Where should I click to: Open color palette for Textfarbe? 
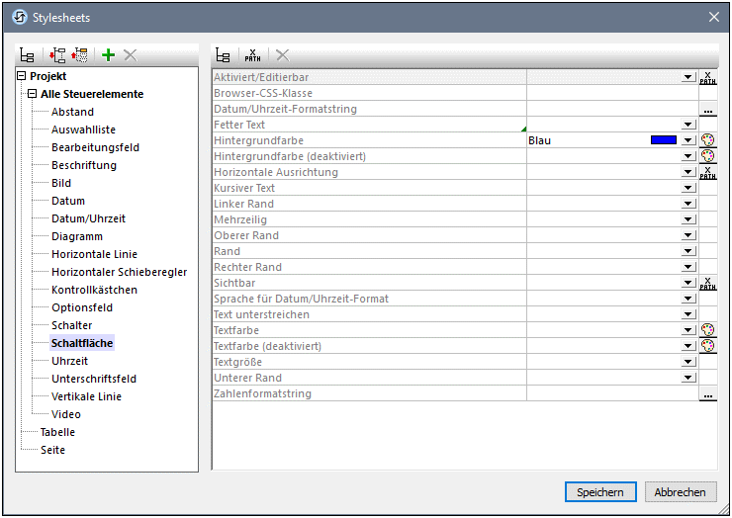(x=707, y=330)
